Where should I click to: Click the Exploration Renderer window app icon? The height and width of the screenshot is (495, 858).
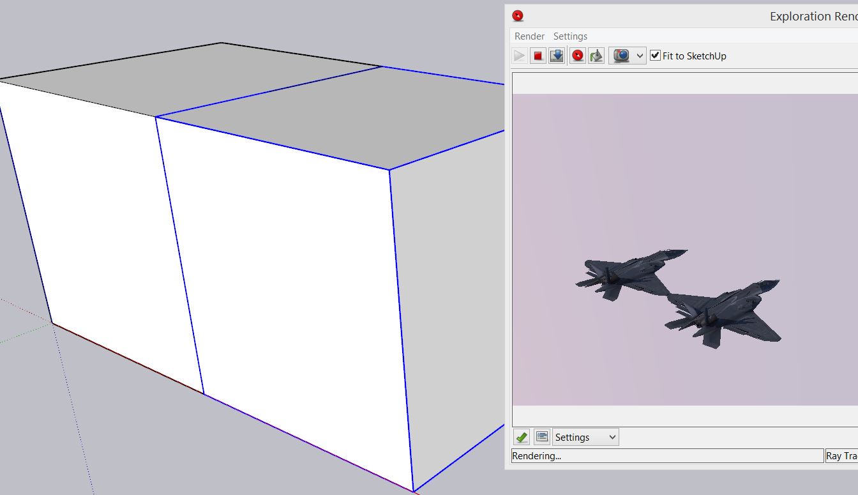[x=518, y=16]
